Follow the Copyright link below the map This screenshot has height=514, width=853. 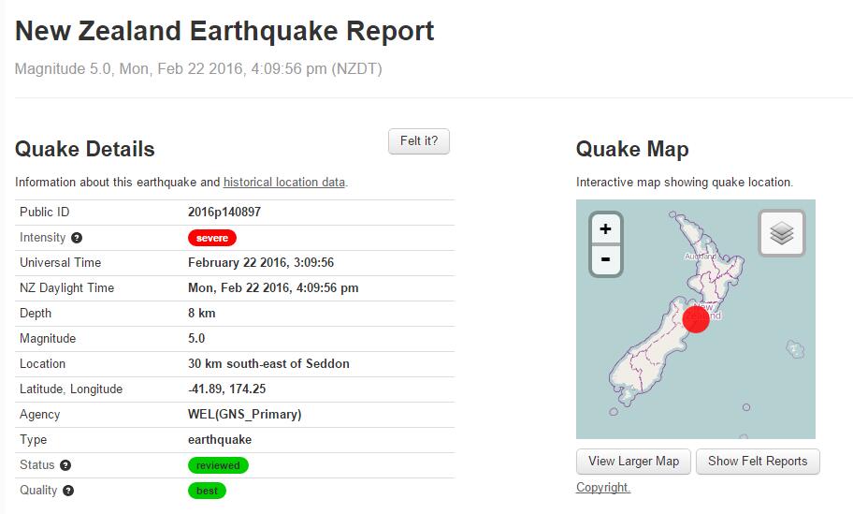click(603, 488)
